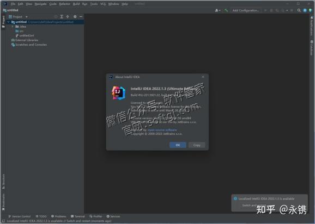Open the Code With Me user dropdown

217,10
